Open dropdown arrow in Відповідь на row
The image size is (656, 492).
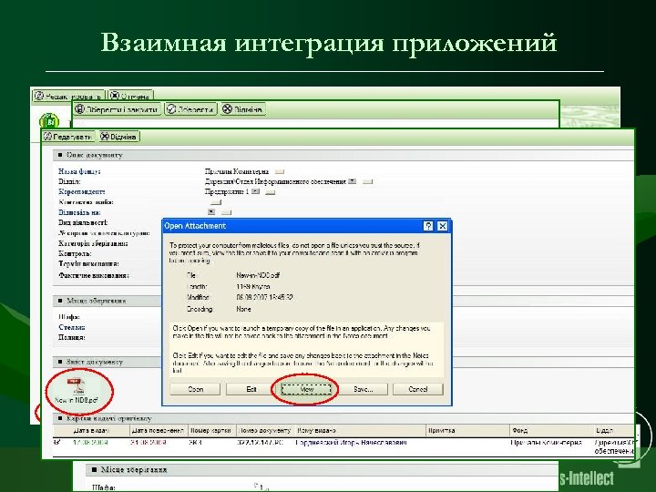pyautogui.click(x=211, y=212)
